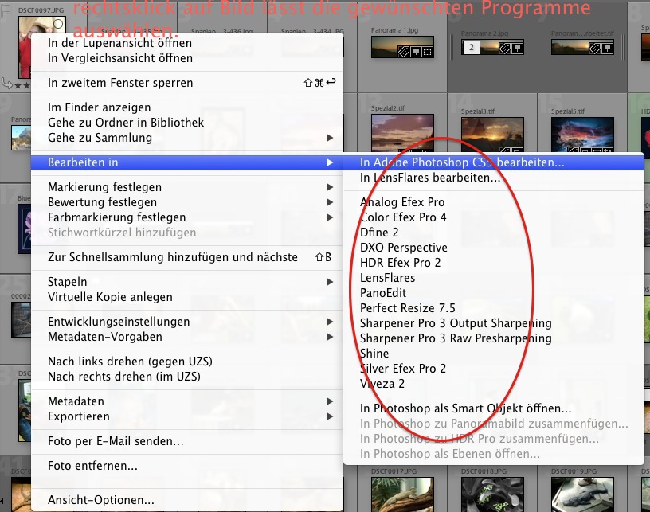Click the keyword tag badge on Panorama 2.jpg
Screen dimensions: 650x512
tap(503, 49)
